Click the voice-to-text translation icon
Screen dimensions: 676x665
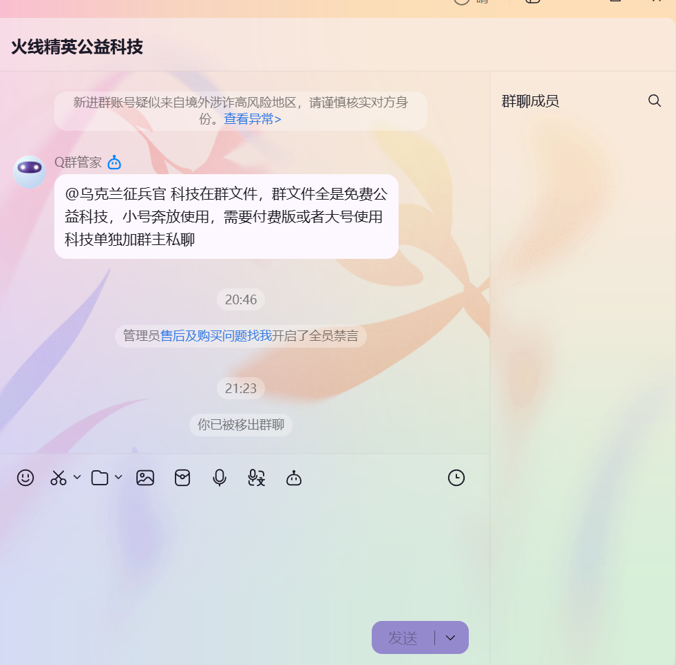point(257,478)
